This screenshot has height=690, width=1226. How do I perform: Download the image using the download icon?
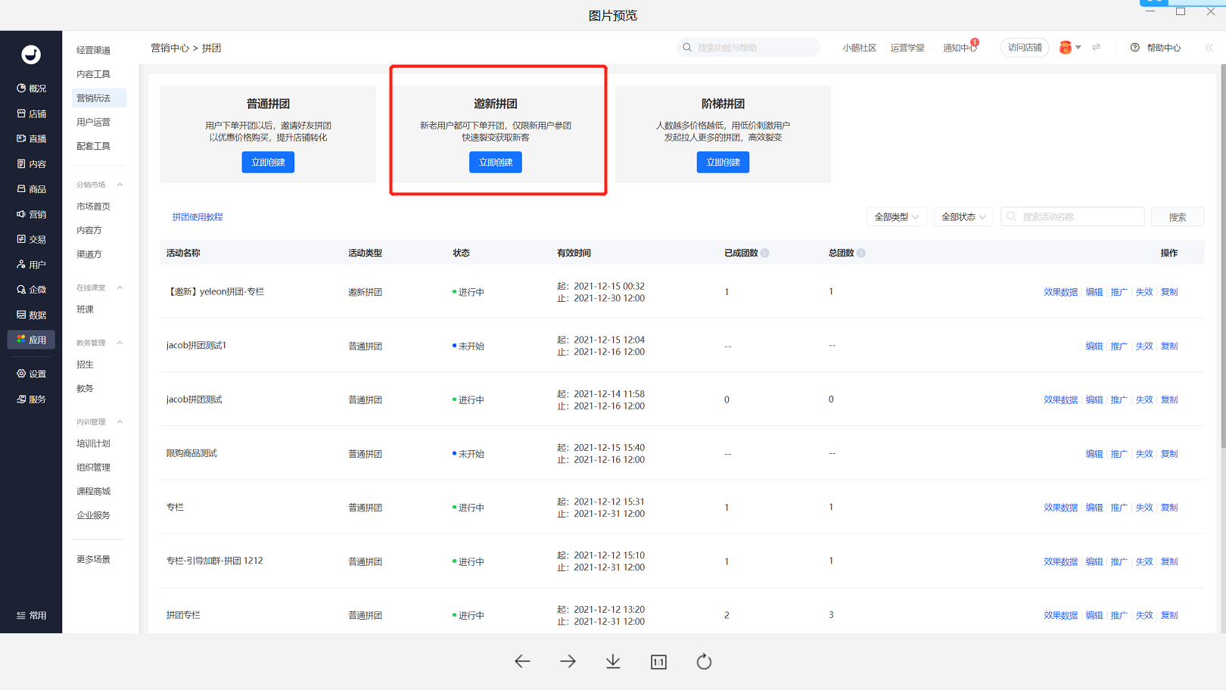click(613, 661)
